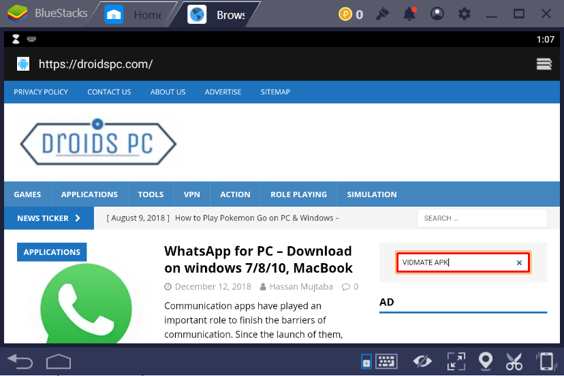Click the shake device icon
Screen dimensions: 564x376
click(x=545, y=360)
